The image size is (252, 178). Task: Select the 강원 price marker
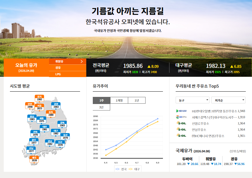click(56, 105)
